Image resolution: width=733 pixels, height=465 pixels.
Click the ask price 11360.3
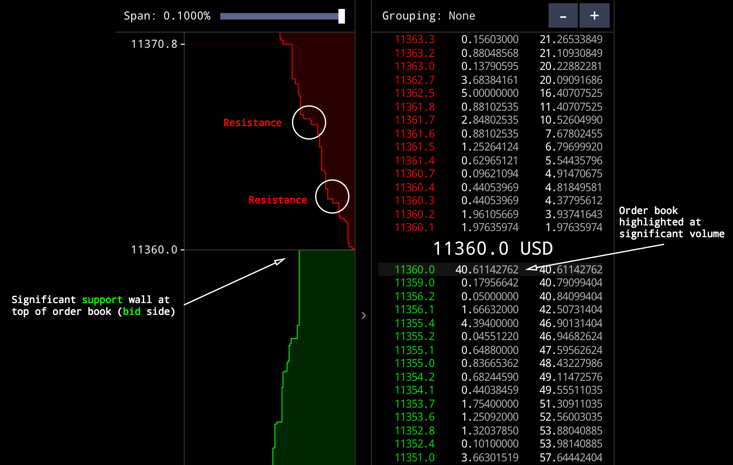point(415,201)
